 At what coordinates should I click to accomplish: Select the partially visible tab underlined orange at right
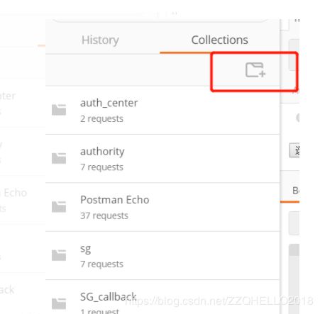click(295, 191)
